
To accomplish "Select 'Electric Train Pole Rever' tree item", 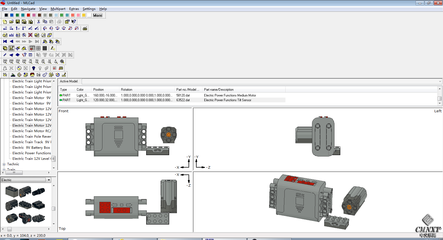I will coord(32,137).
